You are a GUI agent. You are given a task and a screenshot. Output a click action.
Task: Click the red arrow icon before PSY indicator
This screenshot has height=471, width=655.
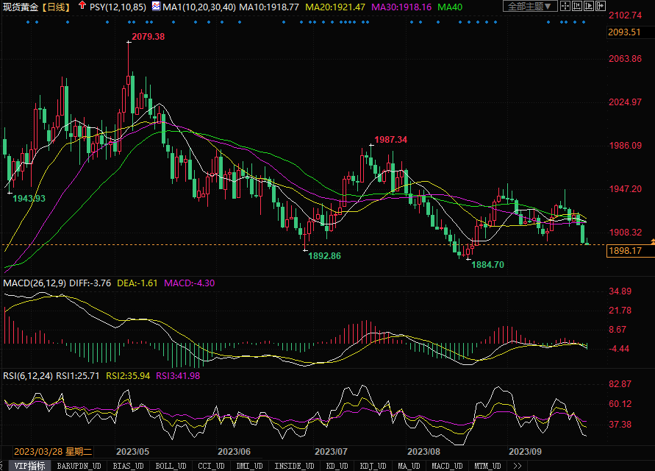(82, 7)
